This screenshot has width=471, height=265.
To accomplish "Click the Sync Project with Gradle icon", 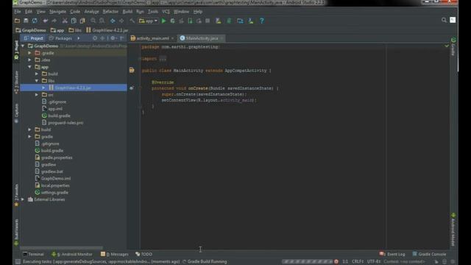I will [229, 21].
